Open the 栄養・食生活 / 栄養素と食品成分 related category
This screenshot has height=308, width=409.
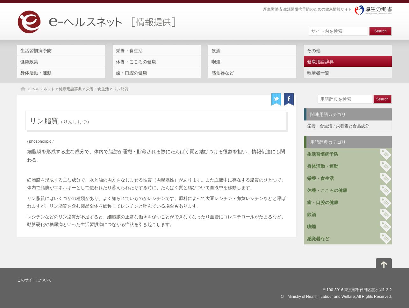[338, 126]
